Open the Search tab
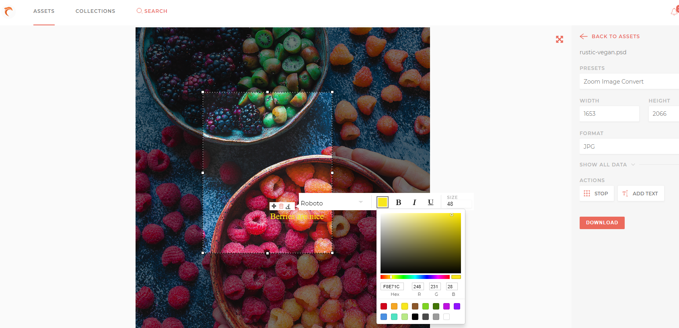 152,11
